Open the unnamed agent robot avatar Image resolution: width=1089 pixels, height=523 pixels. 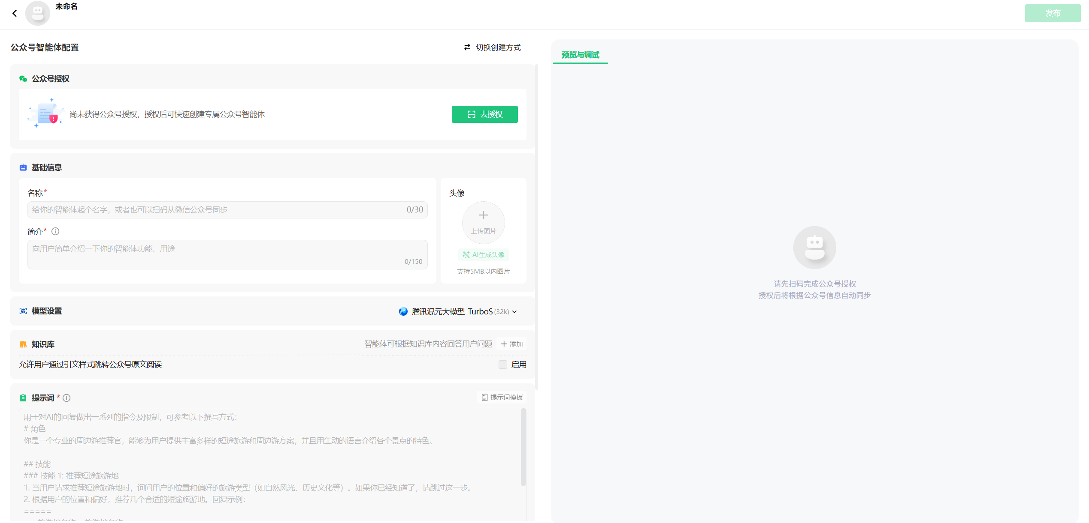38,13
